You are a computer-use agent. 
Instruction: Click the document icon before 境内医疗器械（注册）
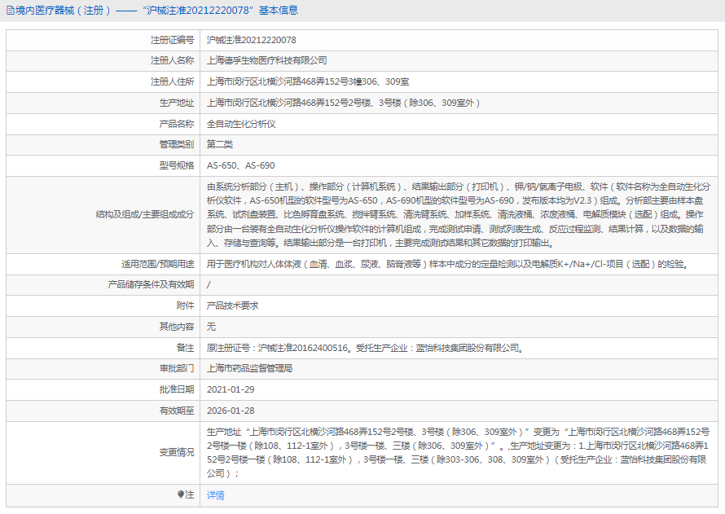click(x=10, y=10)
